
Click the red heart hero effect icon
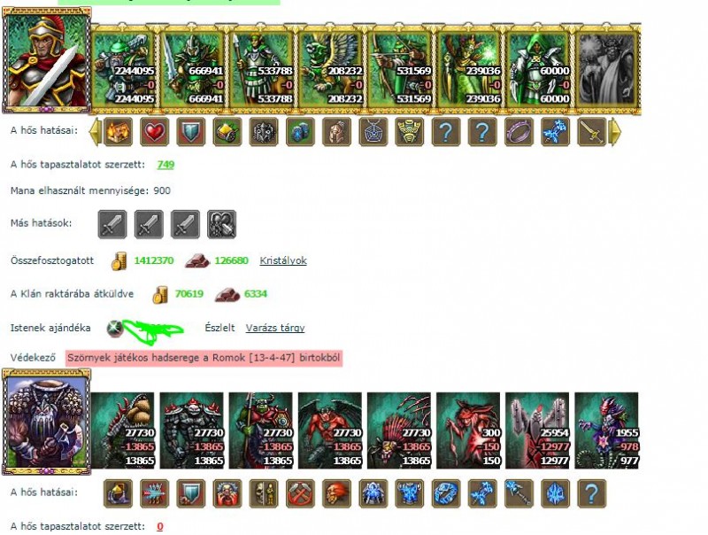click(x=154, y=131)
